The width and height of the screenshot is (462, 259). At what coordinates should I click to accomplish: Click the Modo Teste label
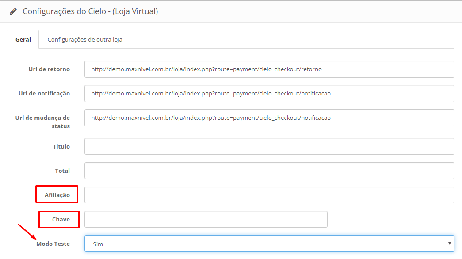(x=53, y=244)
